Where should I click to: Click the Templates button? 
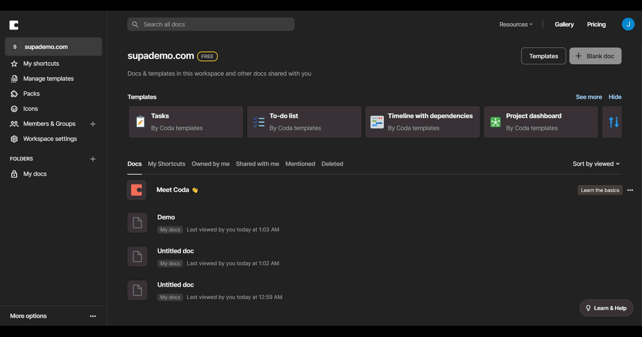544,56
